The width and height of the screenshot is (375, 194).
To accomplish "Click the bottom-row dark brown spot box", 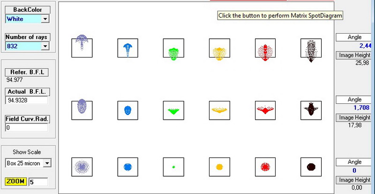I will tap(311, 167).
